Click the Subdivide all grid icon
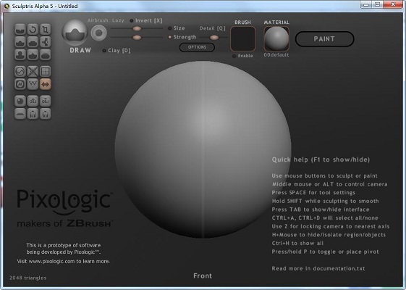 (x=46, y=71)
